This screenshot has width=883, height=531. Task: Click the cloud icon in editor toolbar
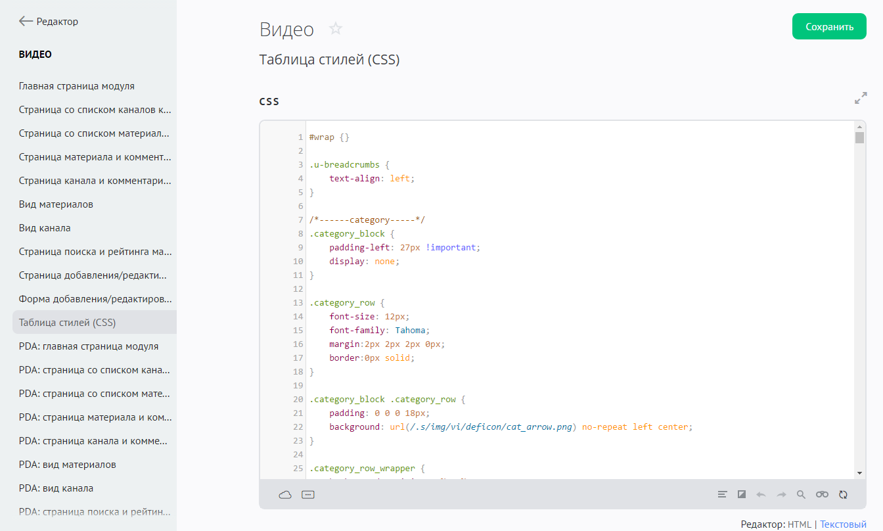tap(285, 495)
